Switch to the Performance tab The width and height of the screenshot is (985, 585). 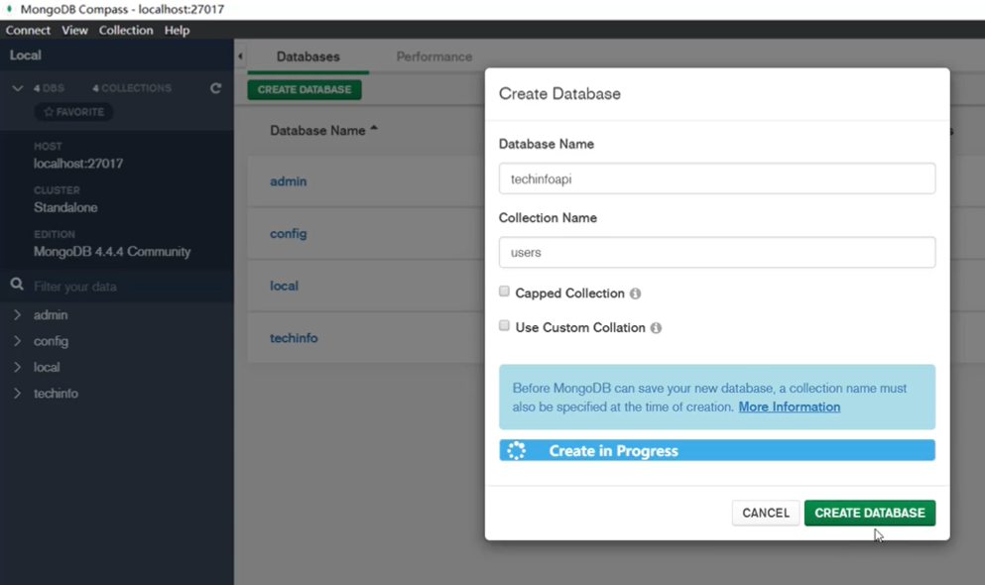click(x=433, y=57)
